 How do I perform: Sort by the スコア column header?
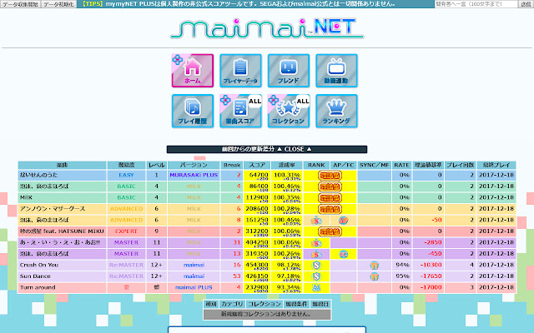point(257,165)
